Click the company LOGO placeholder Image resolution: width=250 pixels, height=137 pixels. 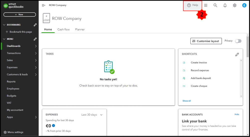(46, 18)
